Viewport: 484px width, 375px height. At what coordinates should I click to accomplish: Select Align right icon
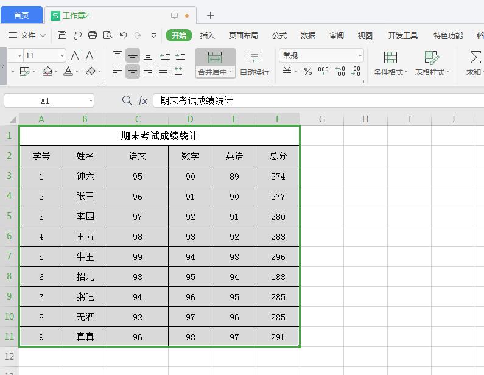tap(148, 72)
